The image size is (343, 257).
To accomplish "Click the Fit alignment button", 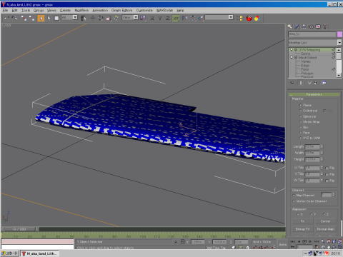I will 302,221.
